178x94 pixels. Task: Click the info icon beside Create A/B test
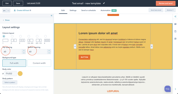pos(30,10)
